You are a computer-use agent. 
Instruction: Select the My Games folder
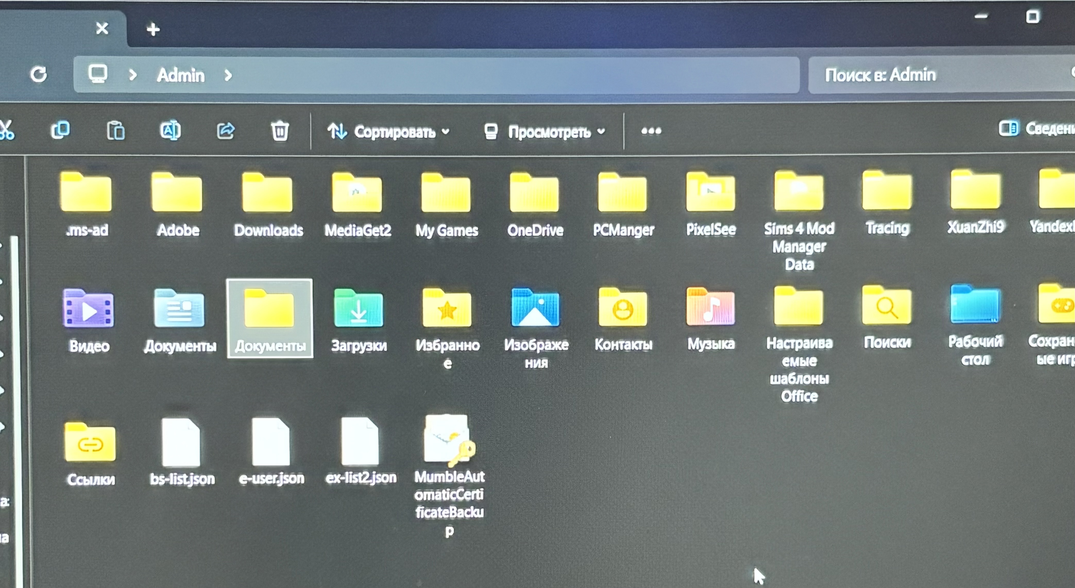(446, 205)
